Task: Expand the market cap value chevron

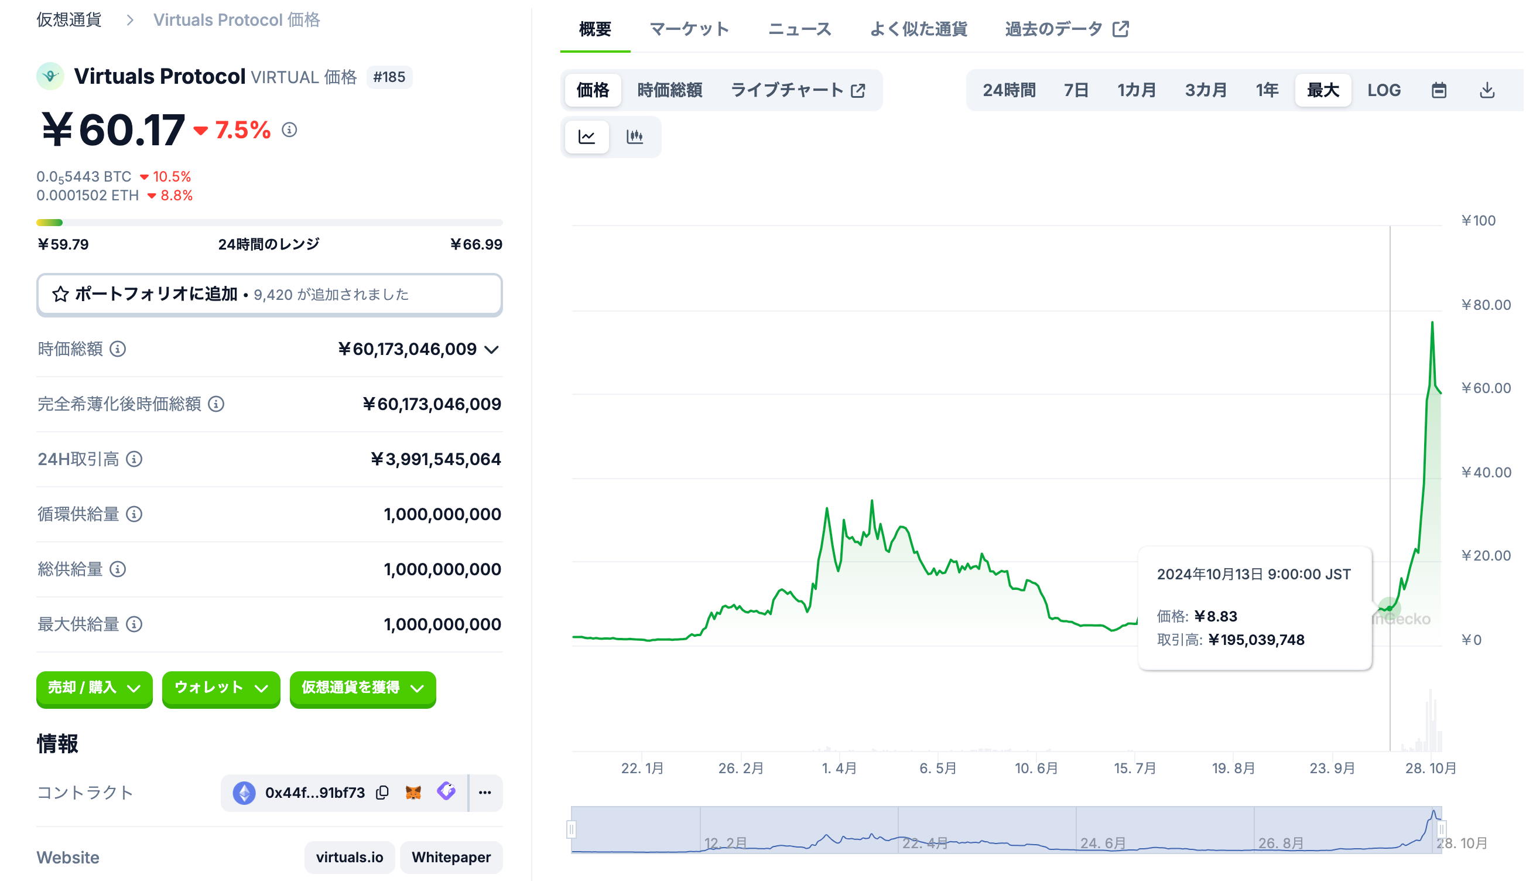Action: click(x=492, y=350)
